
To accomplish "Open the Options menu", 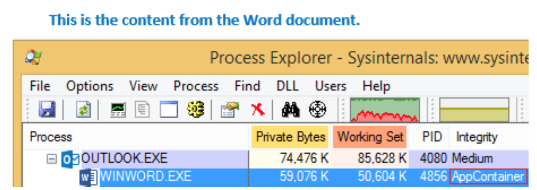I will (x=90, y=86).
